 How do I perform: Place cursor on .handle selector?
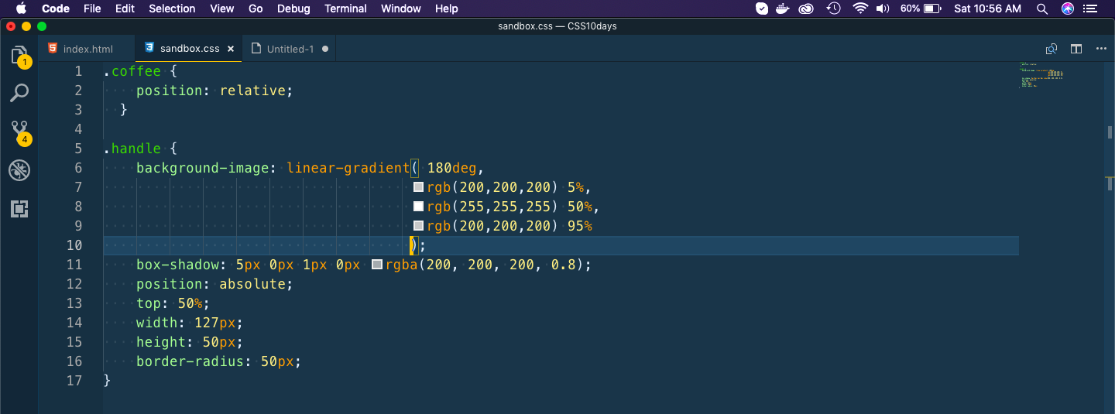[x=132, y=149]
